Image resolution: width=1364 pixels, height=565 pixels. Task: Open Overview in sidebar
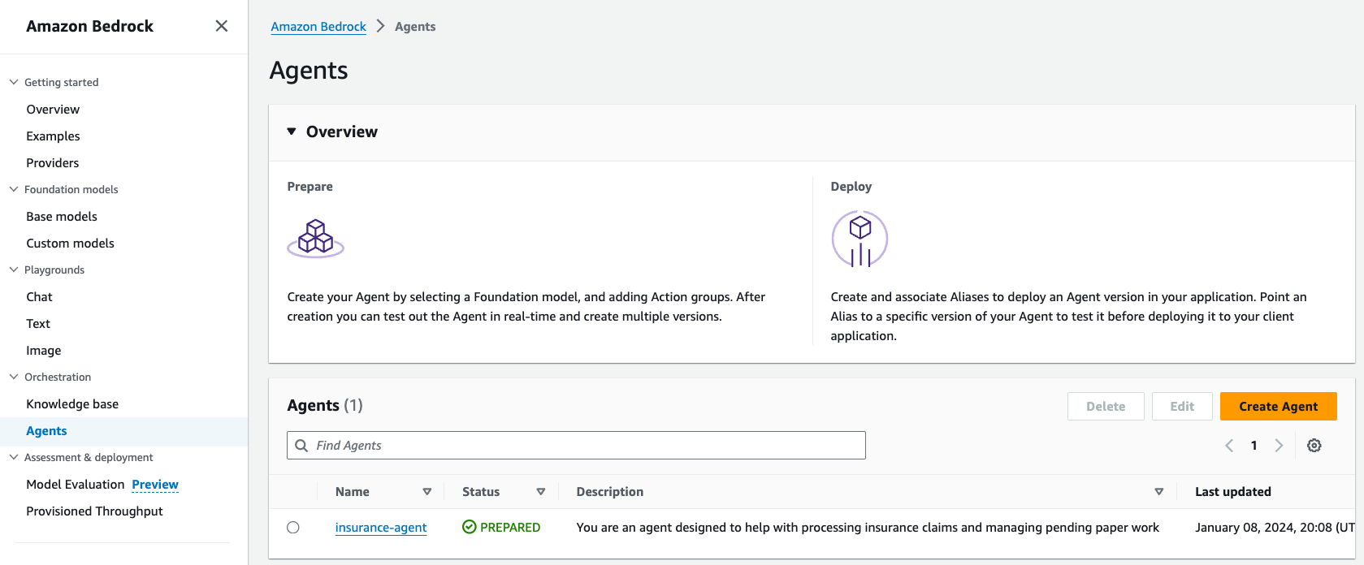[x=53, y=110]
